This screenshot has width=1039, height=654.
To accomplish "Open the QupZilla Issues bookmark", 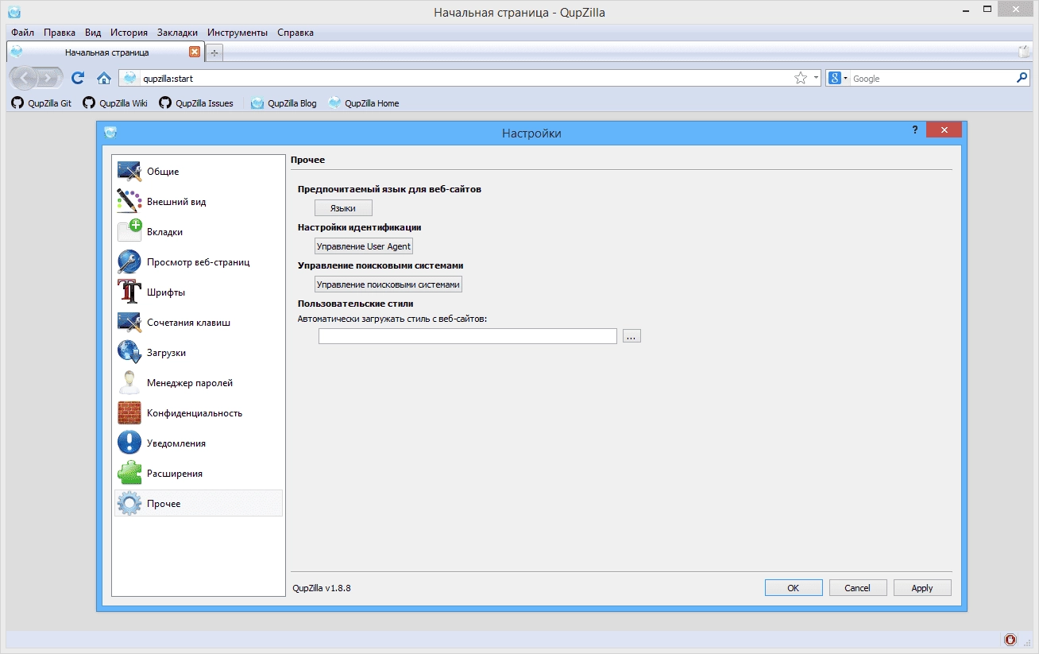I will pyautogui.click(x=196, y=103).
